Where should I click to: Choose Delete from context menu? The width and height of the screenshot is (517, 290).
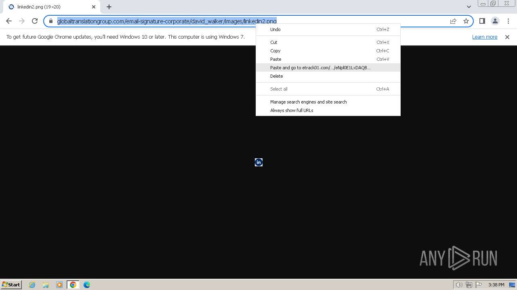coord(328,76)
